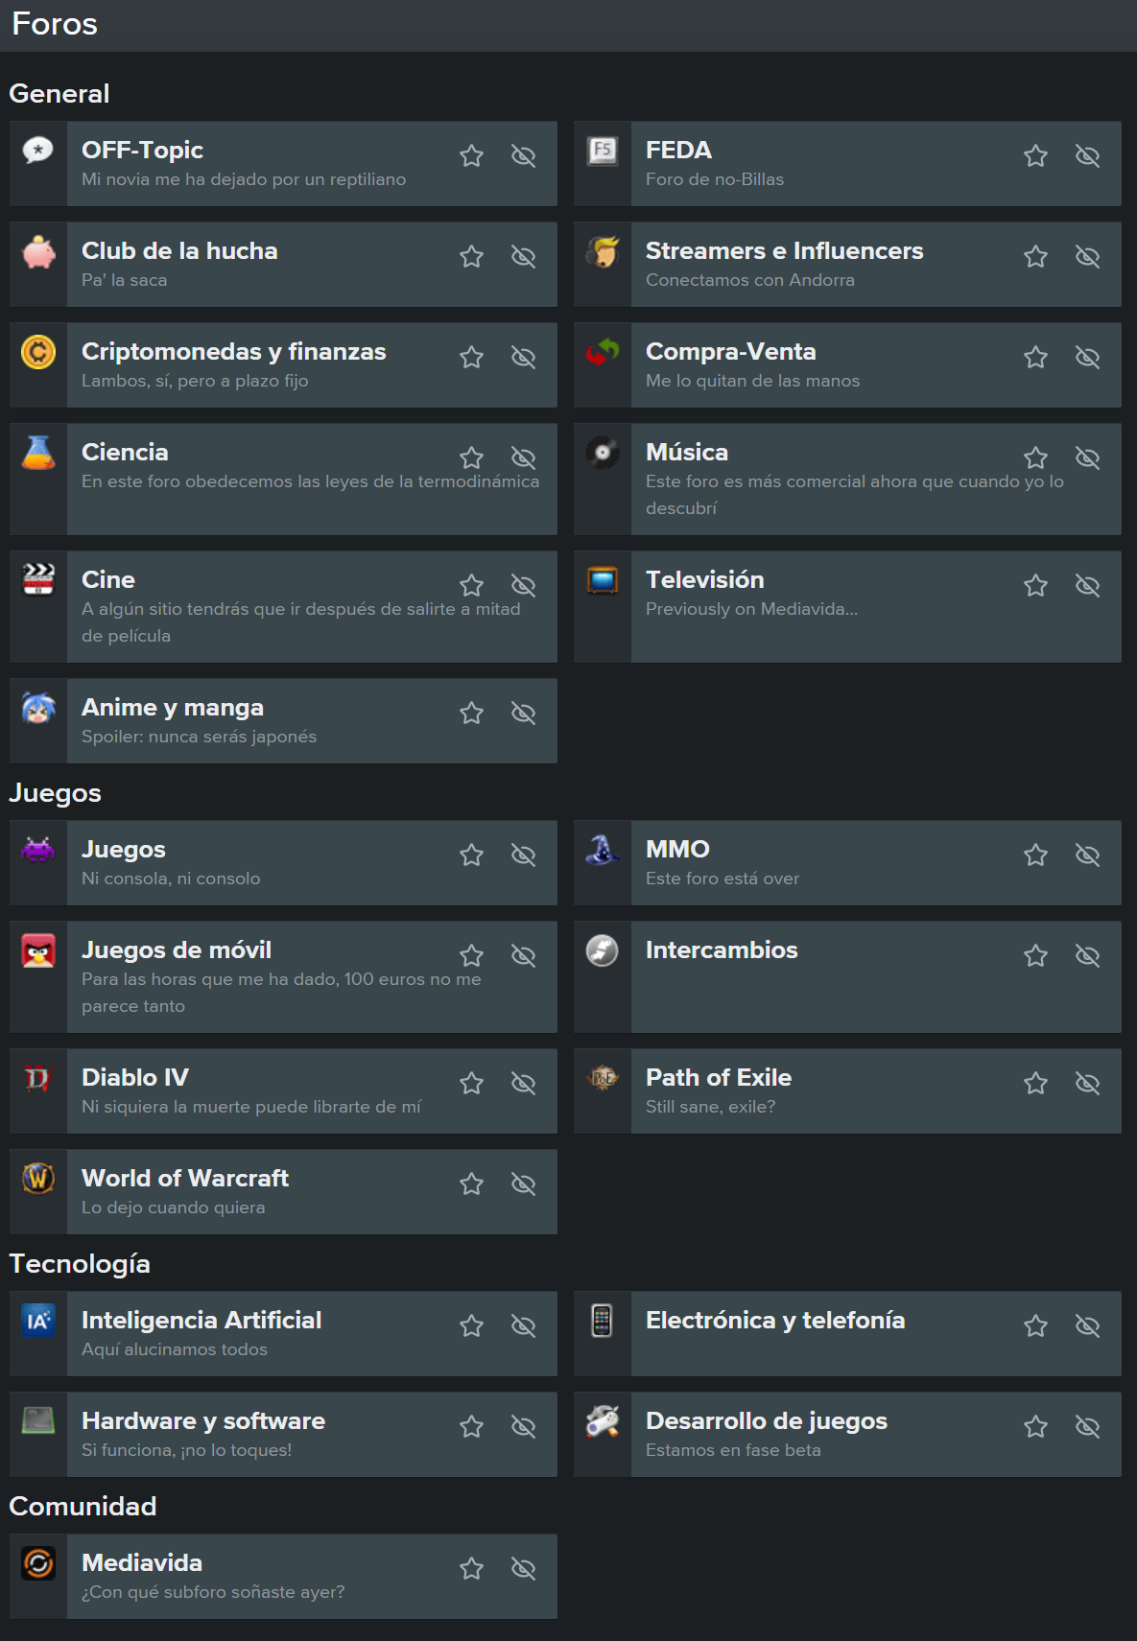The height and width of the screenshot is (1641, 1137).
Task: Open the Hardware y software forum
Action: [x=203, y=1421]
